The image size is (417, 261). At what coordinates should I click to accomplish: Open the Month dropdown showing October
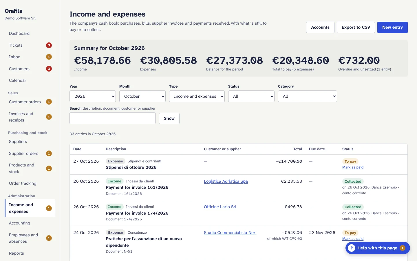[x=142, y=96]
